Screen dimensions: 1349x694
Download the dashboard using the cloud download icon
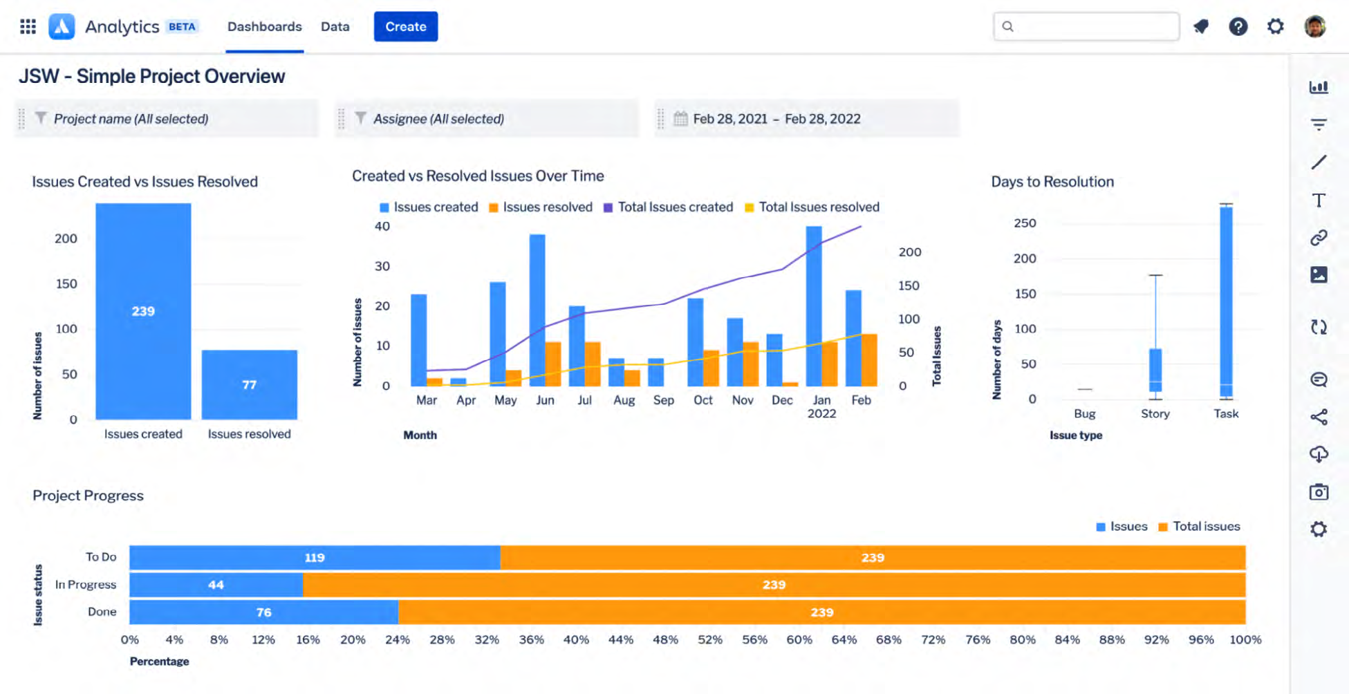1319,454
